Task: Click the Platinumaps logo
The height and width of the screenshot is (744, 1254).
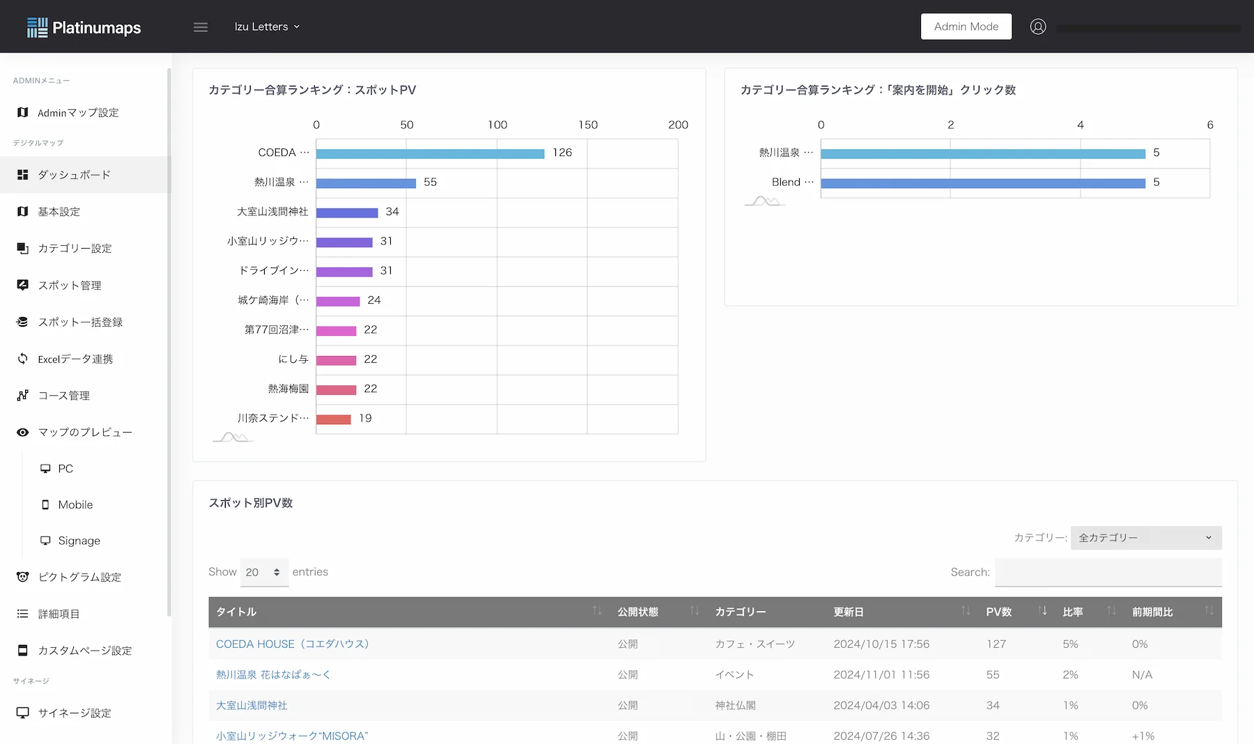Action: click(84, 26)
